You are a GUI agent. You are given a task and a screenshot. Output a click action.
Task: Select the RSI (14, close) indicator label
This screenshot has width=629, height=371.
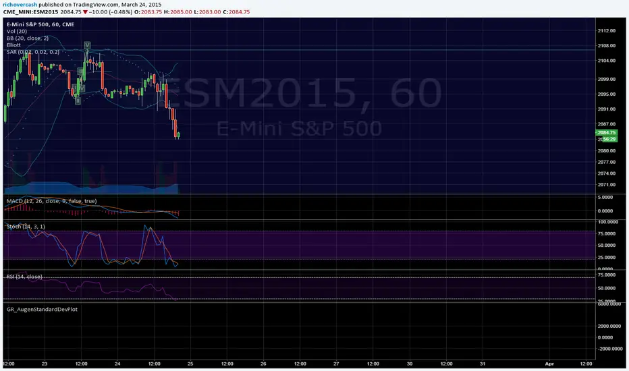[x=24, y=277]
